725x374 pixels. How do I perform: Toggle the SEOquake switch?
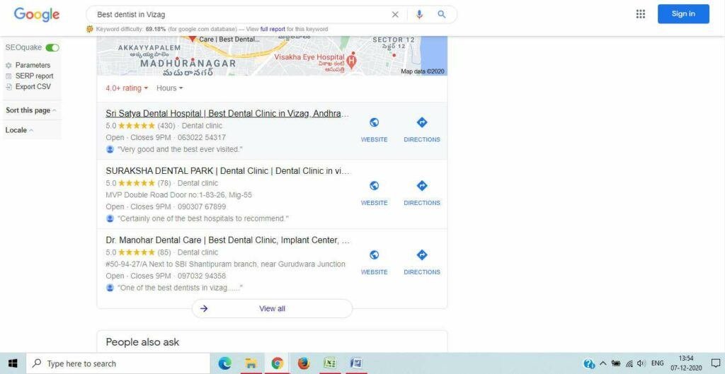point(52,47)
